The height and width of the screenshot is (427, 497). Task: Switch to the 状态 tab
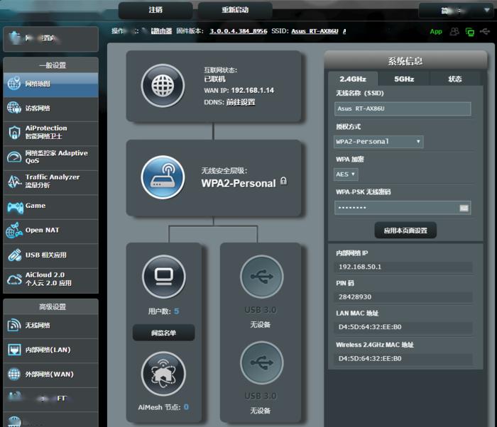(x=454, y=79)
